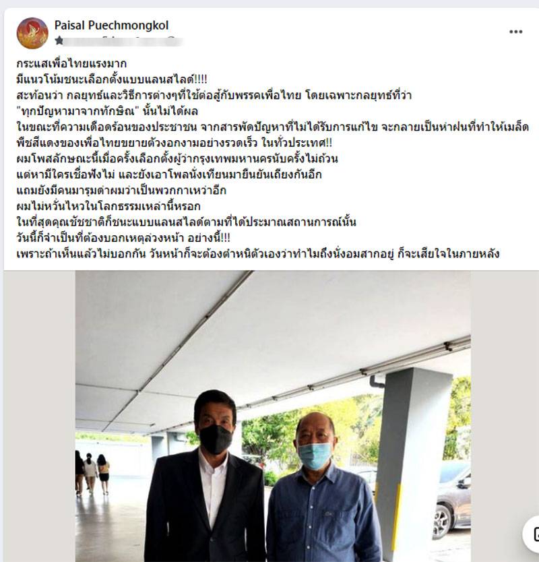The image size is (539, 562).
Task: Click the partially visible round button at bottom right
Action: click(x=532, y=534)
